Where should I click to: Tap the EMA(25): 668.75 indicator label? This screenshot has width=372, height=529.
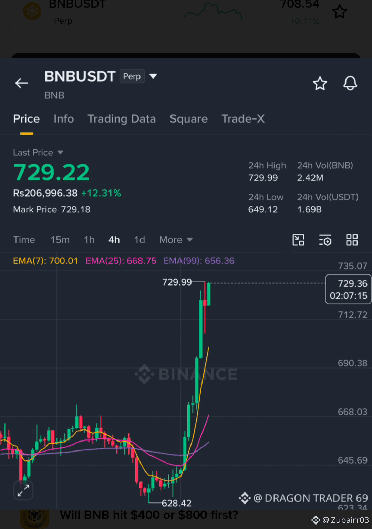[x=121, y=261]
